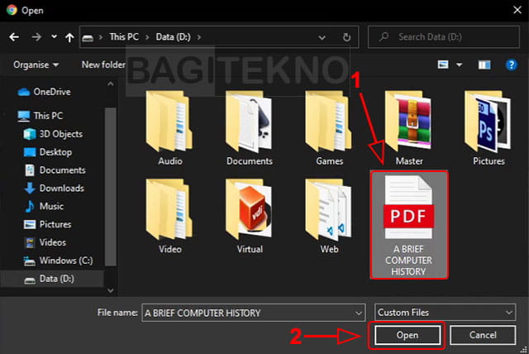Select the Video folder
Image resolution: width=529 pixels, height=354 pixels.
169,217
